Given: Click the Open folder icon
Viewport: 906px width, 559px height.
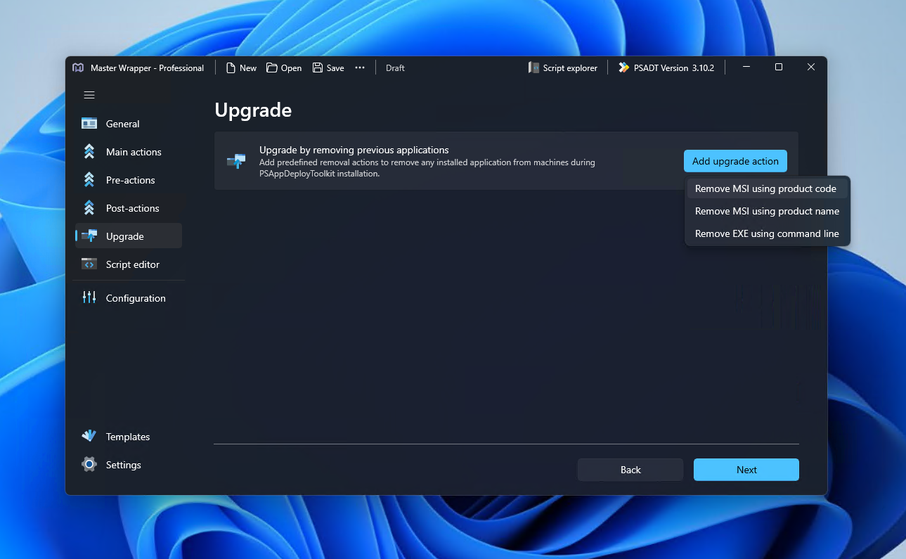Looking at the screenshot, I should pos(271,68).
